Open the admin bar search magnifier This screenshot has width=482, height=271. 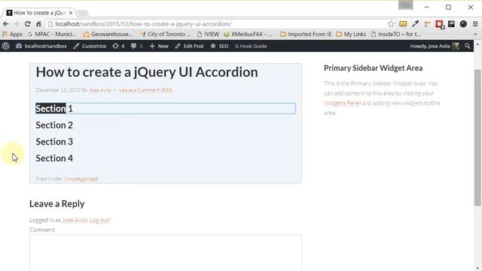tap(468, 46)
